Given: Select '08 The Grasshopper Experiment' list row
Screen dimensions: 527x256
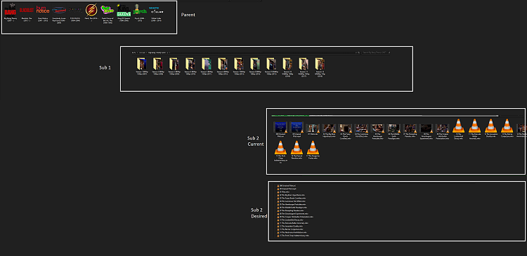Looking at the screenshot, I should click(292, 214).
